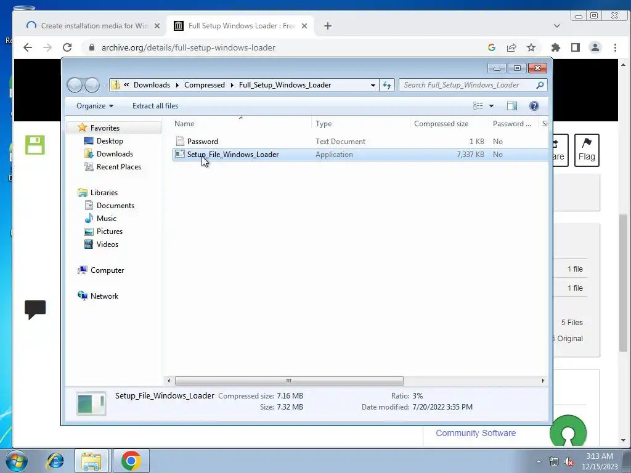This screenshot has width=631, height=473.
Task: Launch Internet Explorer from taskbar
Action: (55, 461)
